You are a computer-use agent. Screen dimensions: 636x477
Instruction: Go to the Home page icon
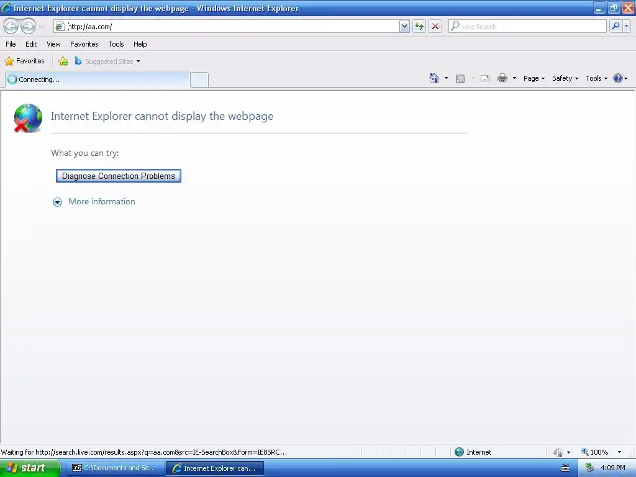[x=434, y=78]
